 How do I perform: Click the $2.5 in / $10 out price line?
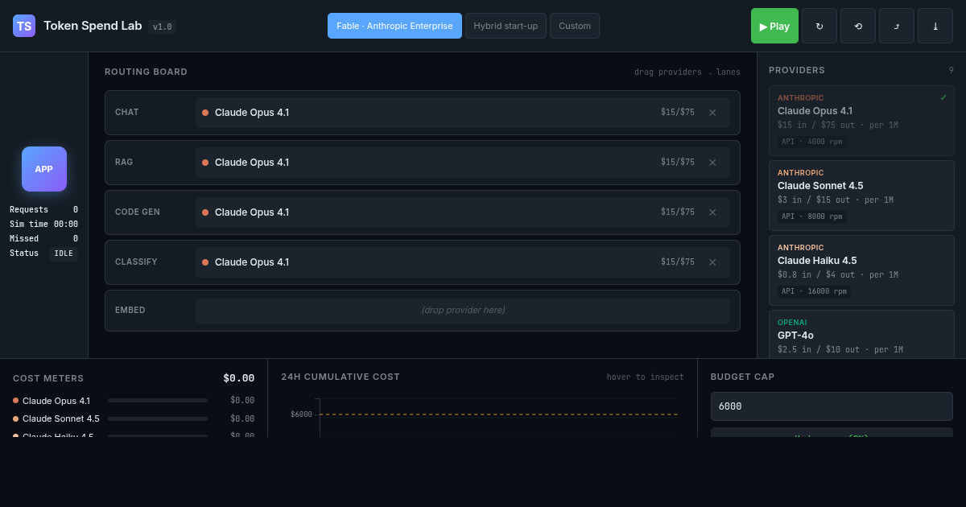[x=840, y=350]
